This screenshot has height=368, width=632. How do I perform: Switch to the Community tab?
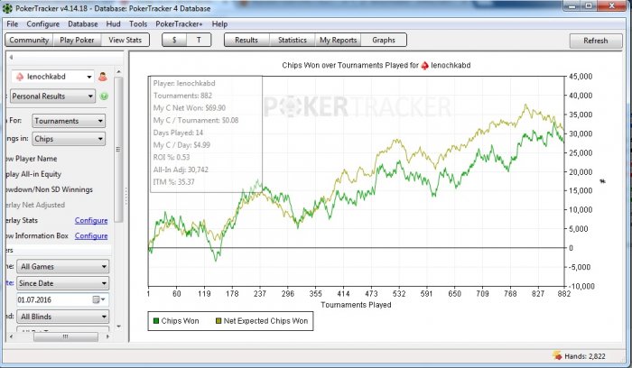click(x=29, y=40)
